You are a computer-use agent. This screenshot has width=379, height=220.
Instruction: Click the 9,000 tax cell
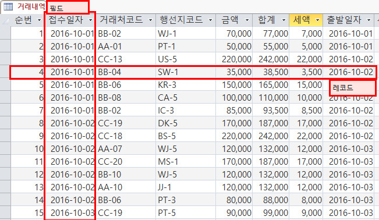306,212
